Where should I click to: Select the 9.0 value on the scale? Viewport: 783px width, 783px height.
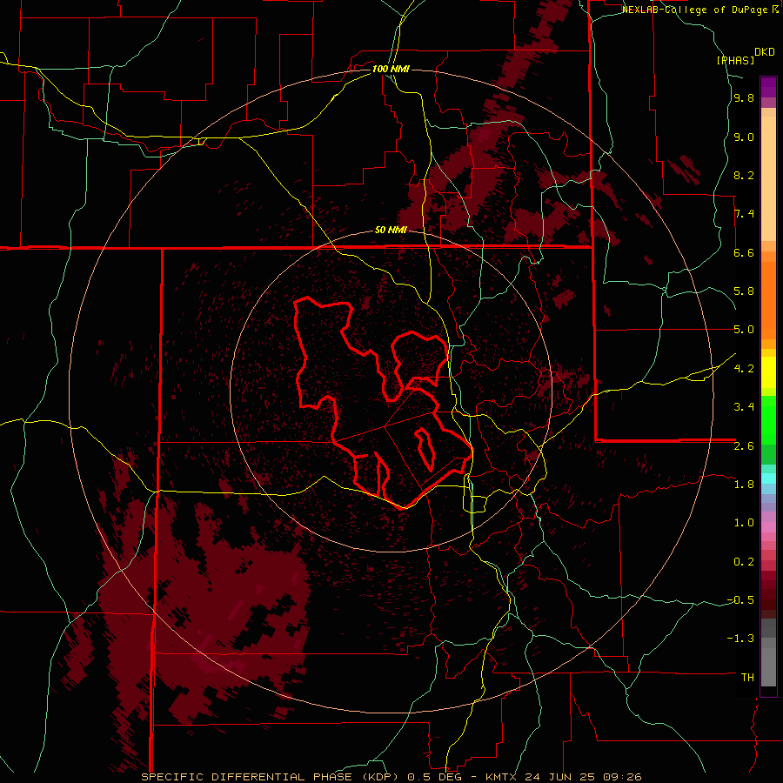coord(744,137)
